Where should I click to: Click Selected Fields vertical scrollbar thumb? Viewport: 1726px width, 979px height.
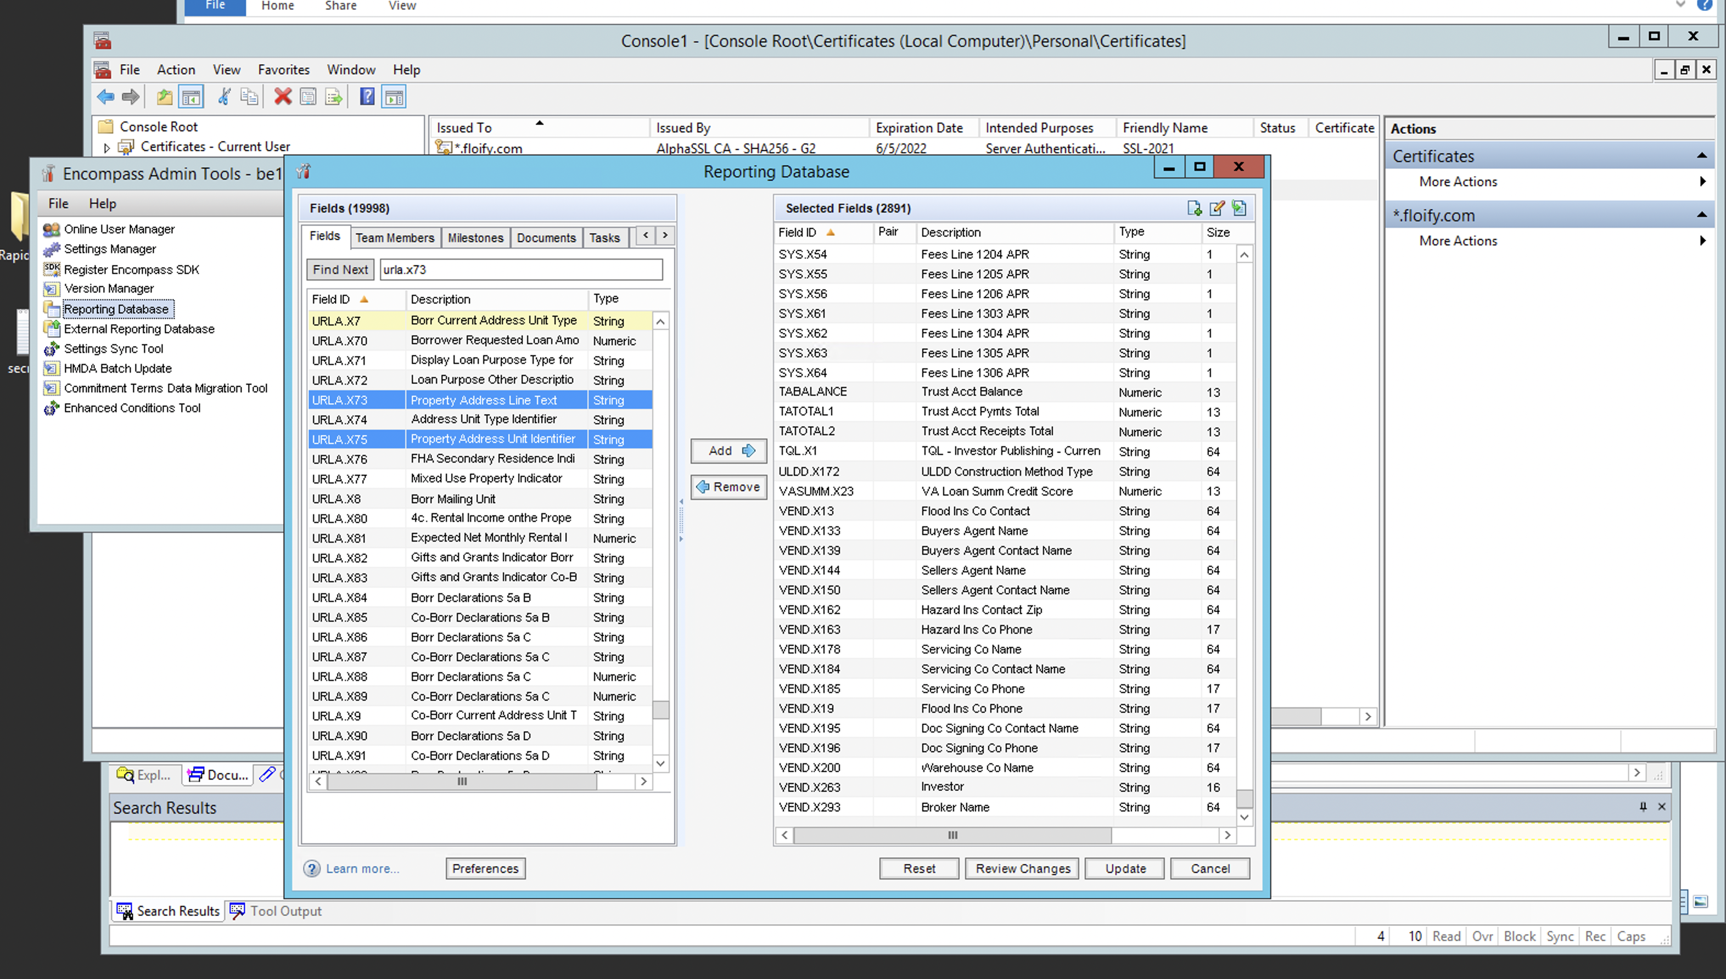point(1245,799)
